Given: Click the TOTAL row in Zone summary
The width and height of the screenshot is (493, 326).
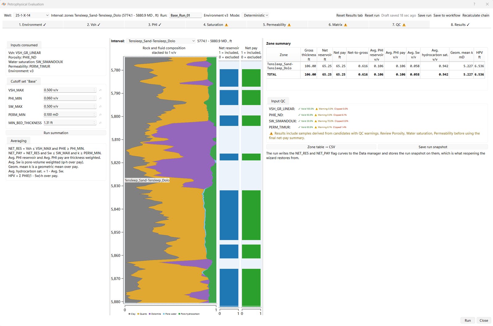Looking at the screenshot, I should coord(375,74).
